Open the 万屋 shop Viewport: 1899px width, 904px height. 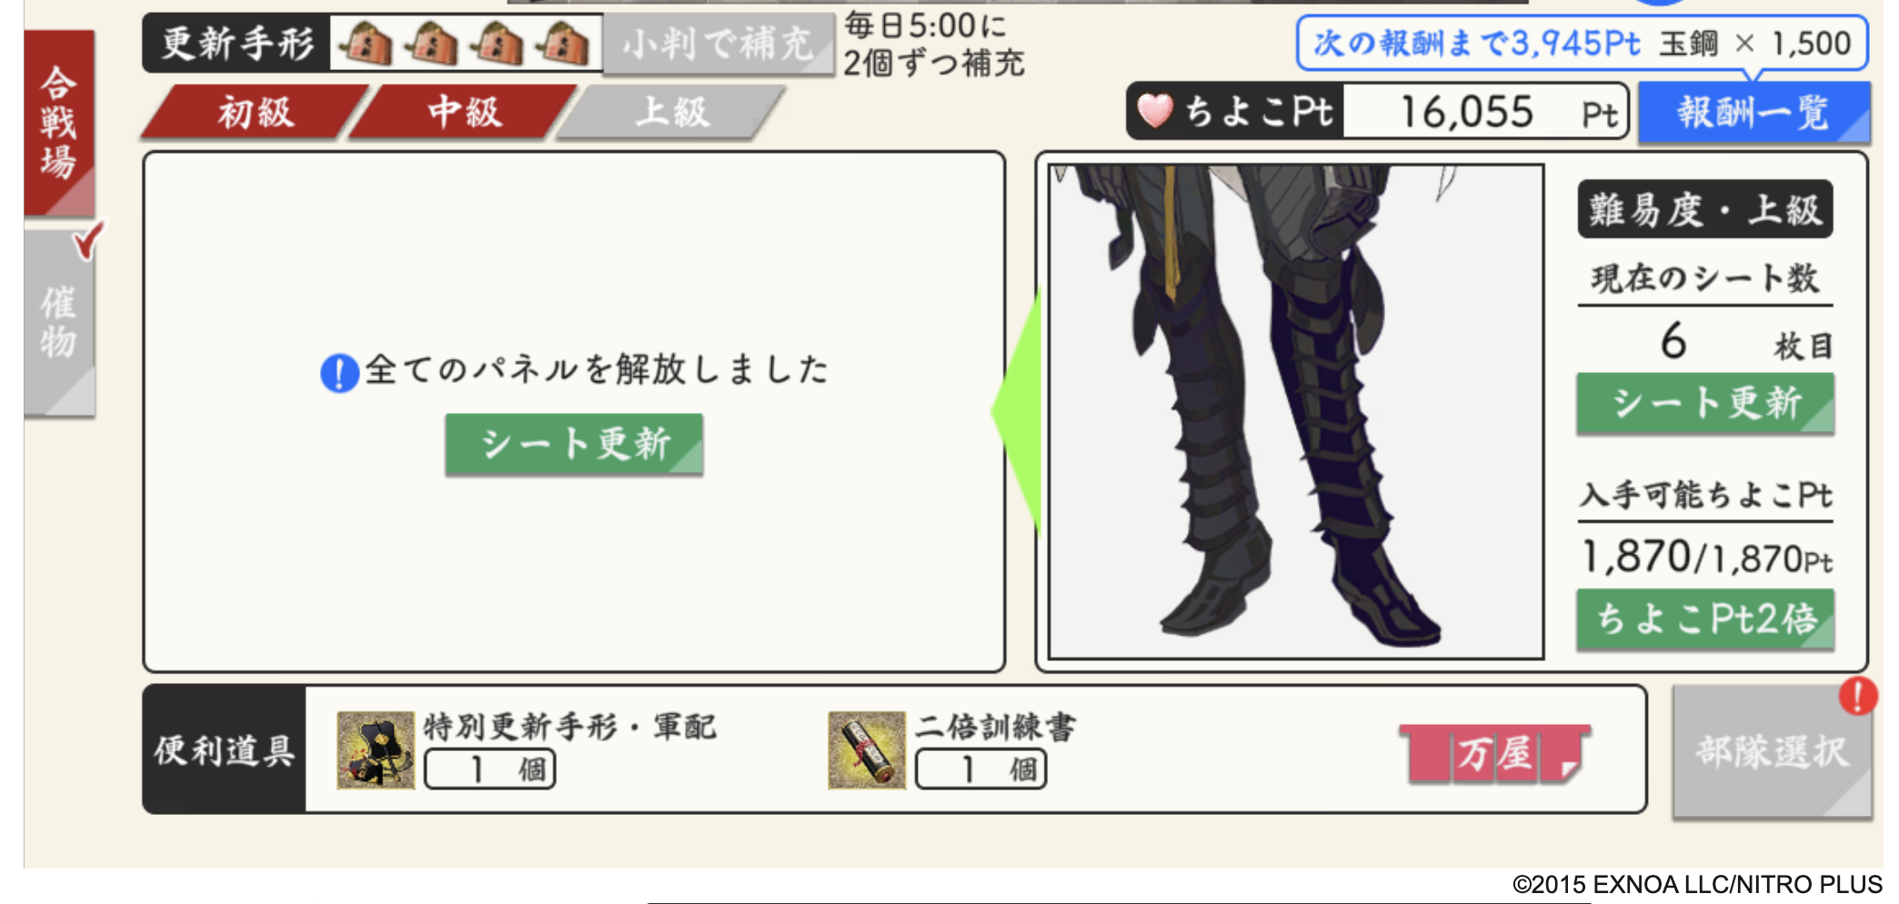[1494, 753]
